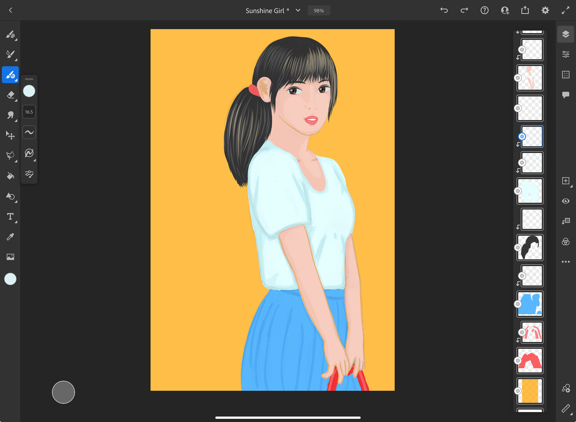Edit the 16.5 brush size field
Viewport: 576px width, 422px height.
tap(29, 112)
